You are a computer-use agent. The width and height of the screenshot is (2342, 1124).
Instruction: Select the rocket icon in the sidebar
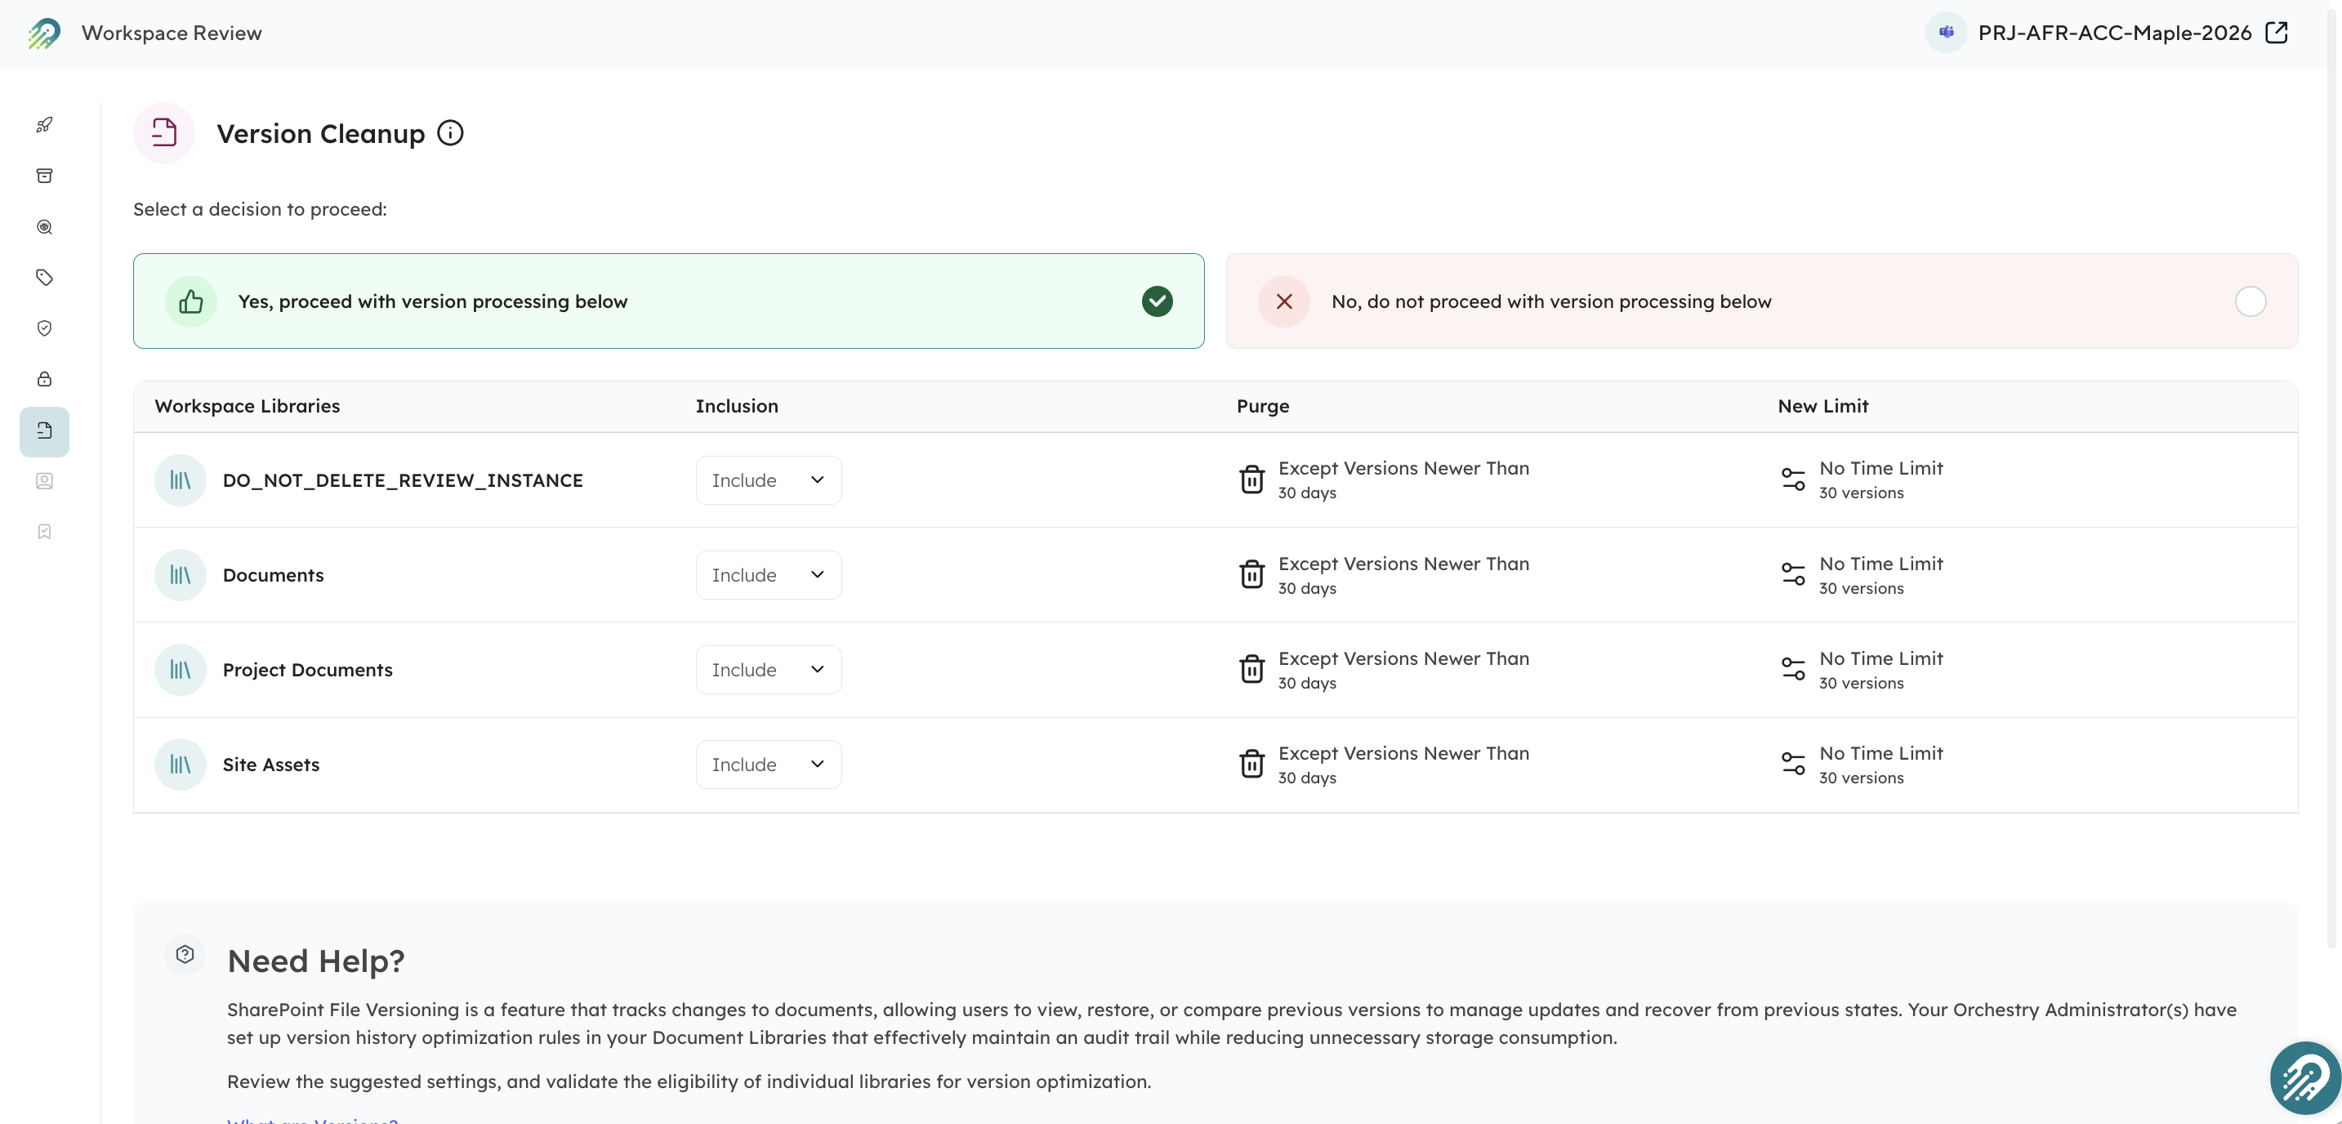click(x=43, y=125)
